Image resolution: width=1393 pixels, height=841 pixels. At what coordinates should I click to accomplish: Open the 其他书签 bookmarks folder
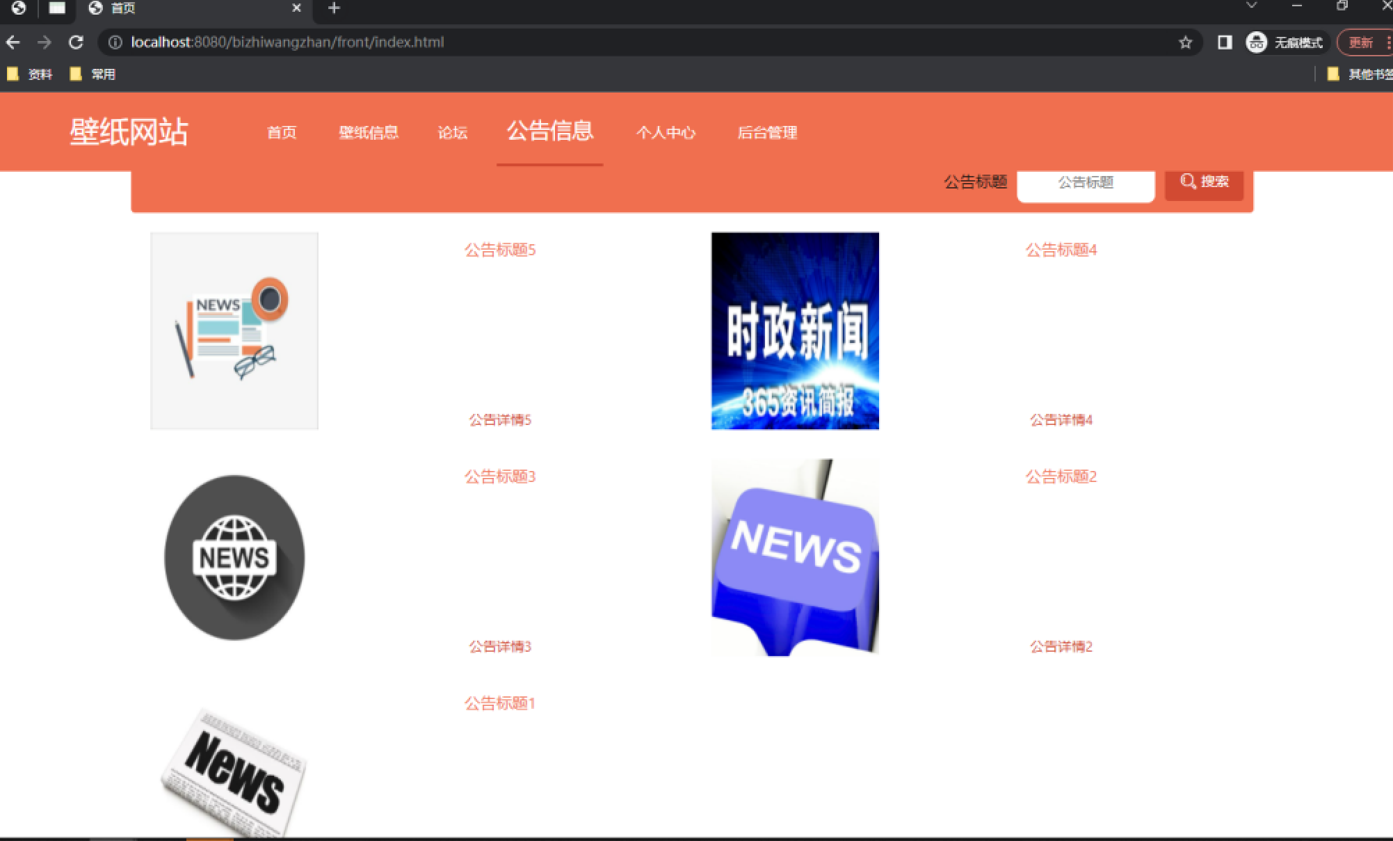[x=1359, y=74]
